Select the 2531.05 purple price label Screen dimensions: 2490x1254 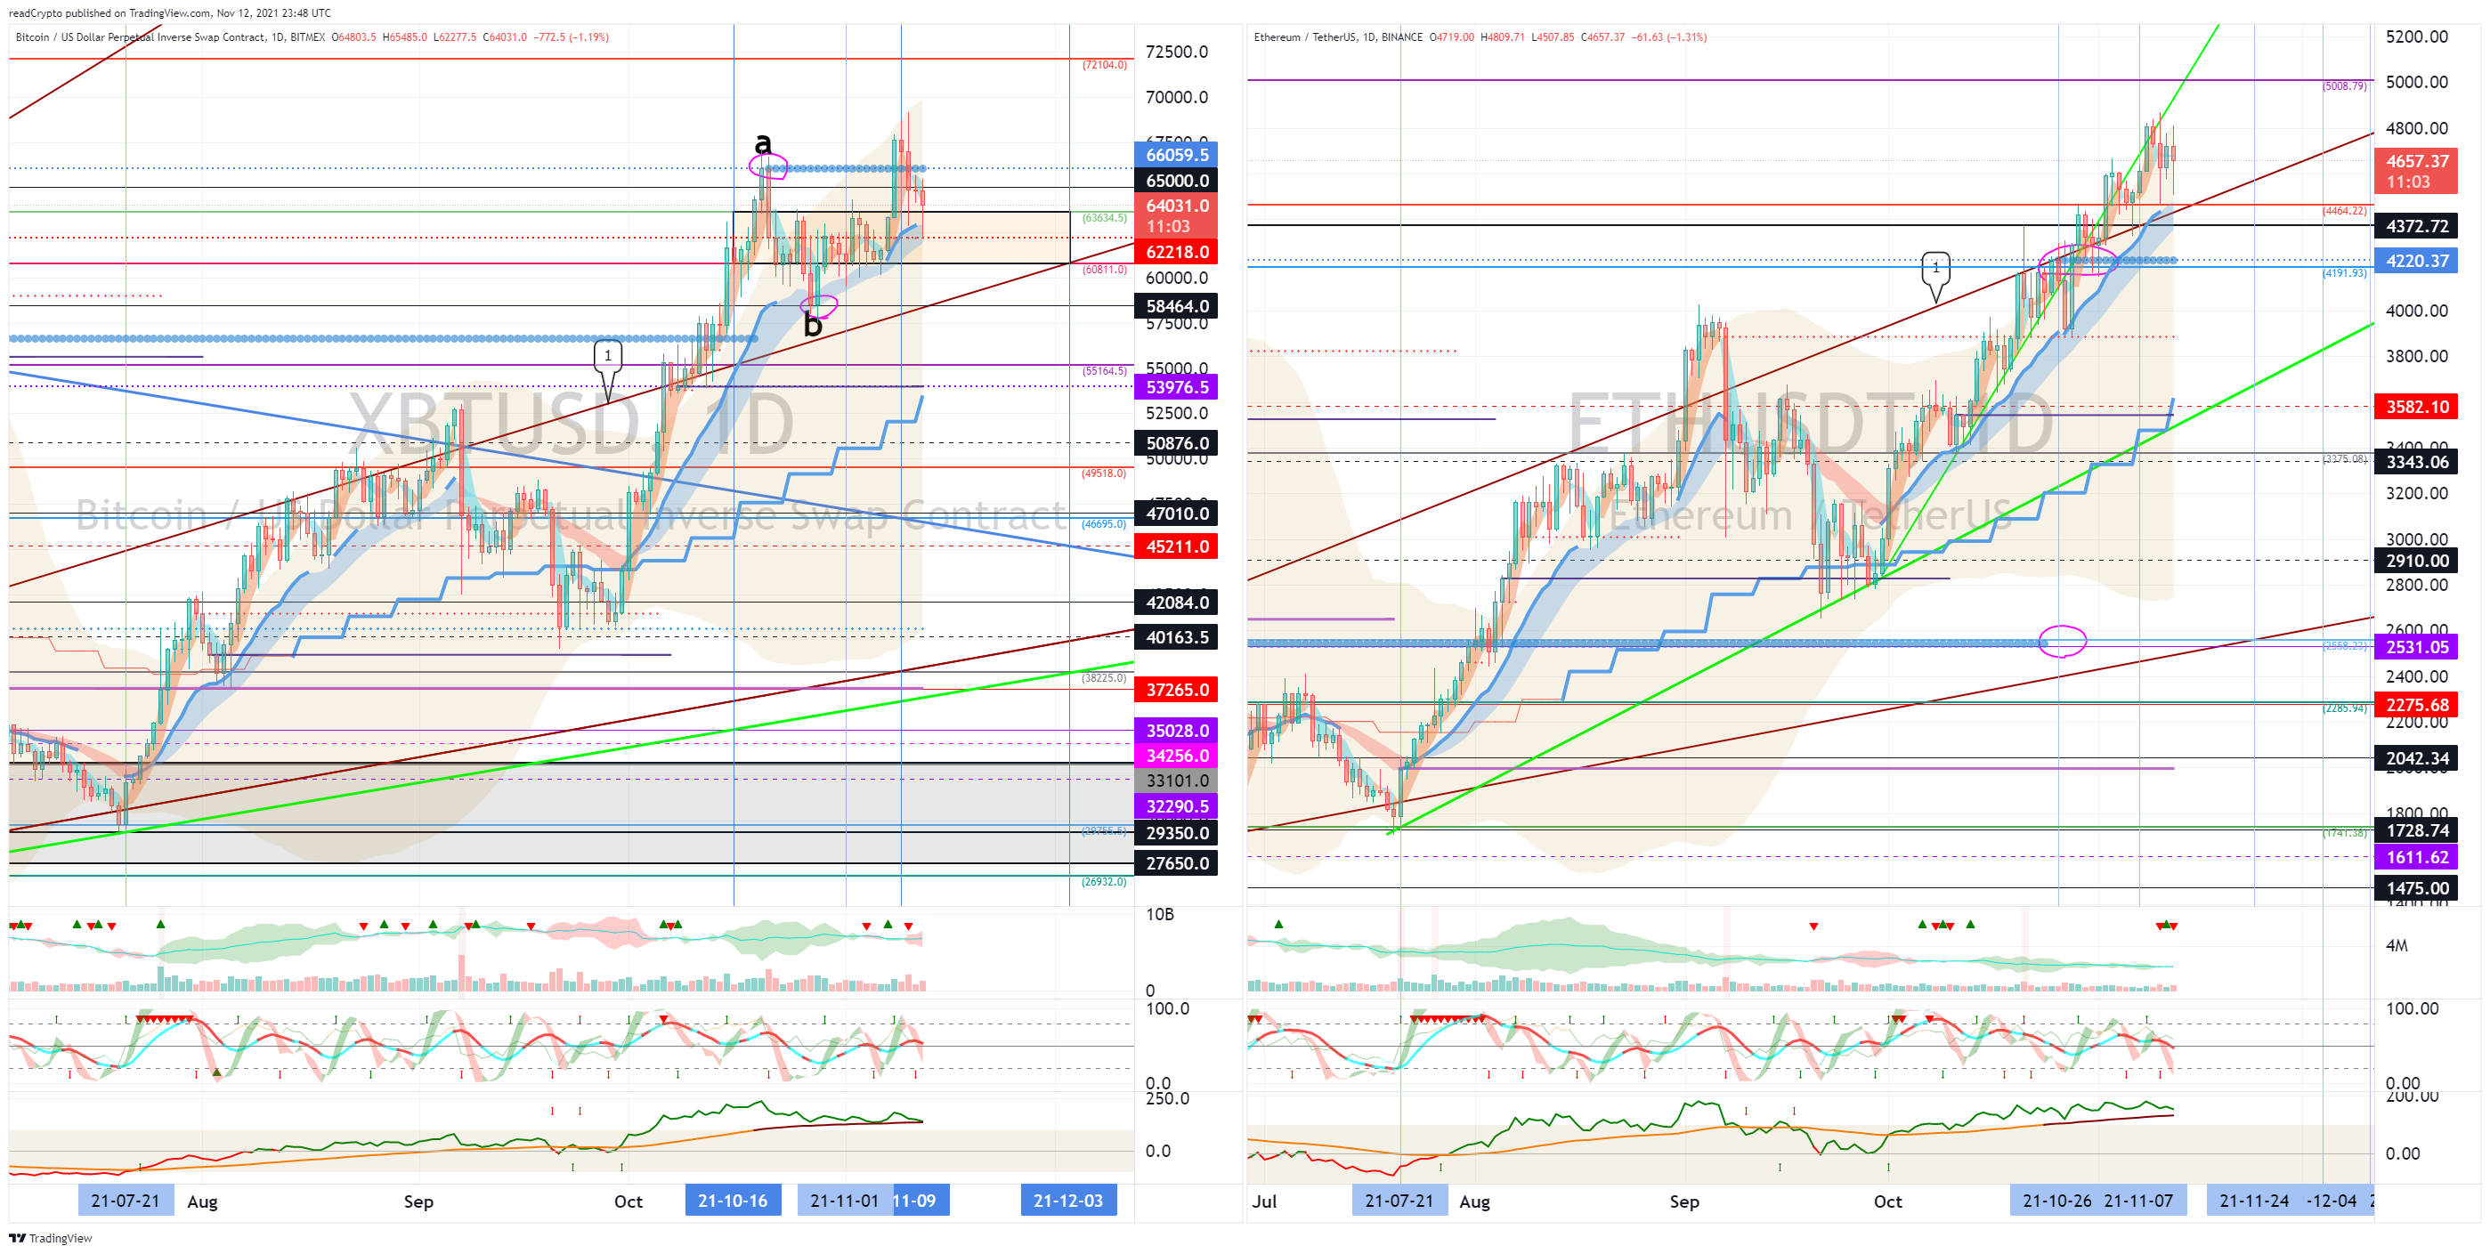point(2415,647)
